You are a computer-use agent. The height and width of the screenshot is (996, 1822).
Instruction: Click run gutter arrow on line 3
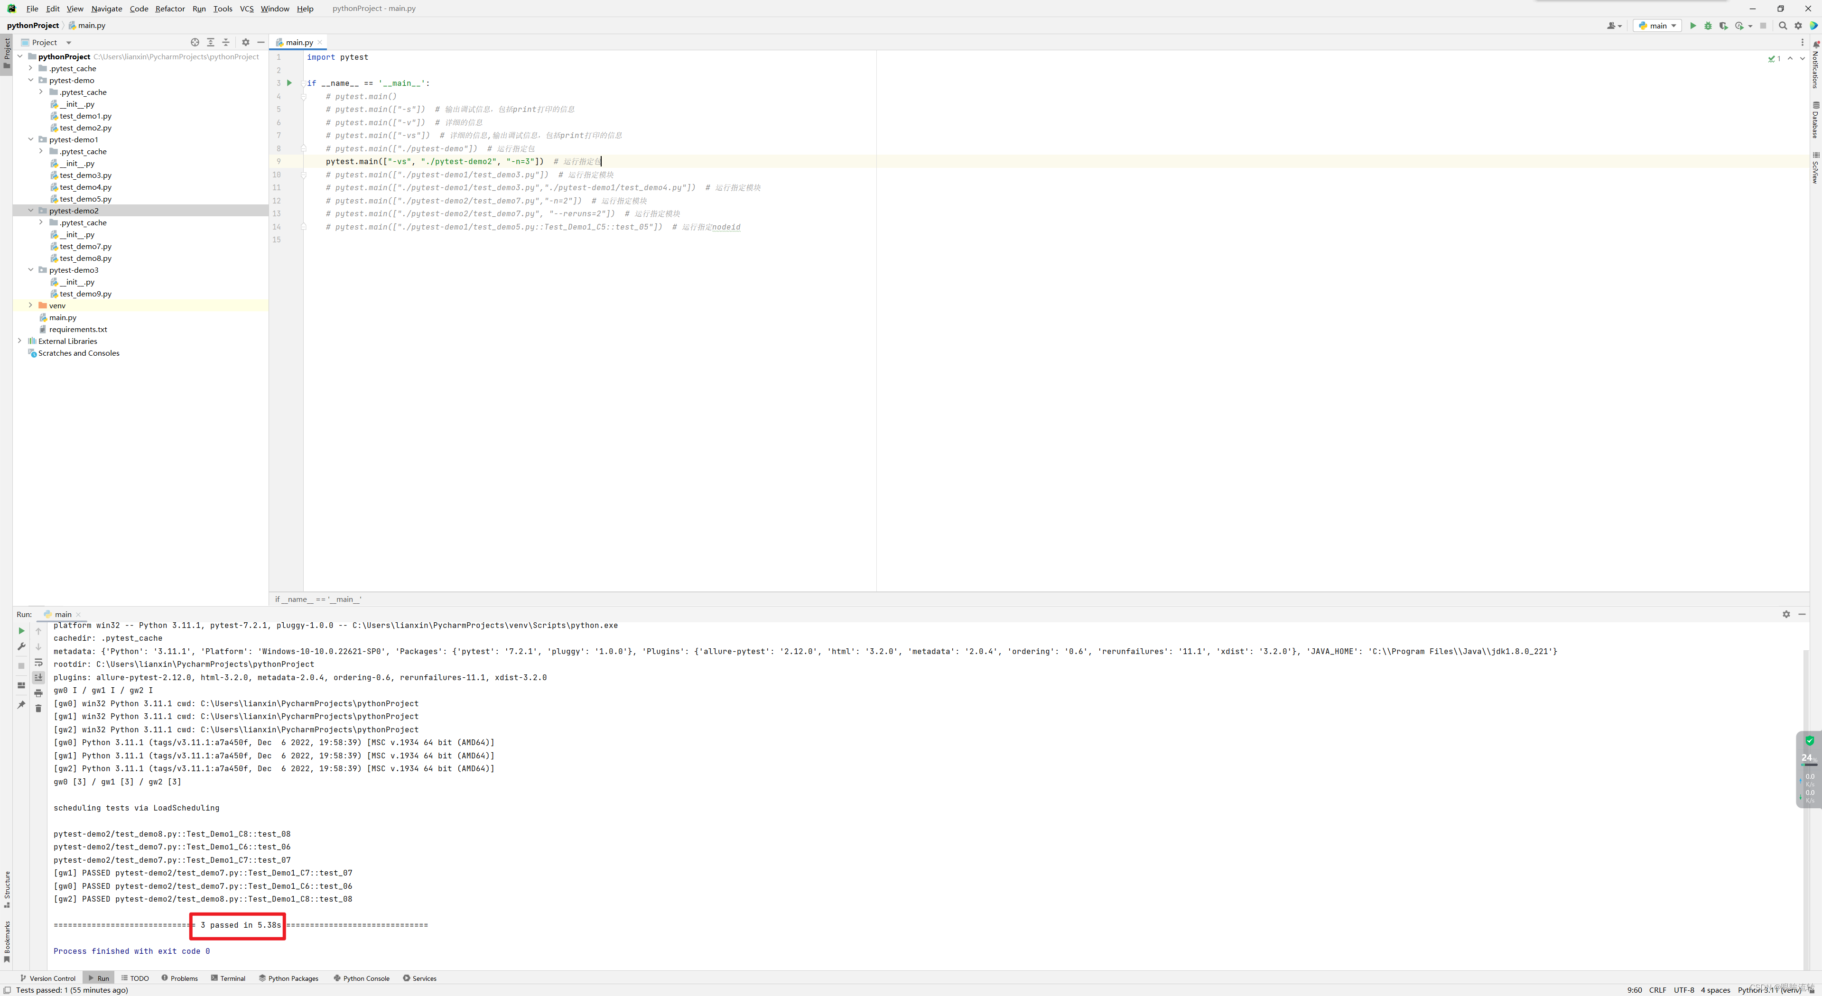(289, 83)
